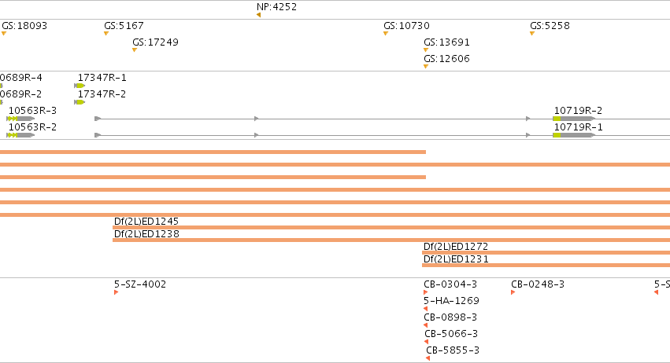Select the CB-0898-3 insertion arrow
Viewport: 670px width, 363px height.
pyautogui.click(x=426, y=325)
